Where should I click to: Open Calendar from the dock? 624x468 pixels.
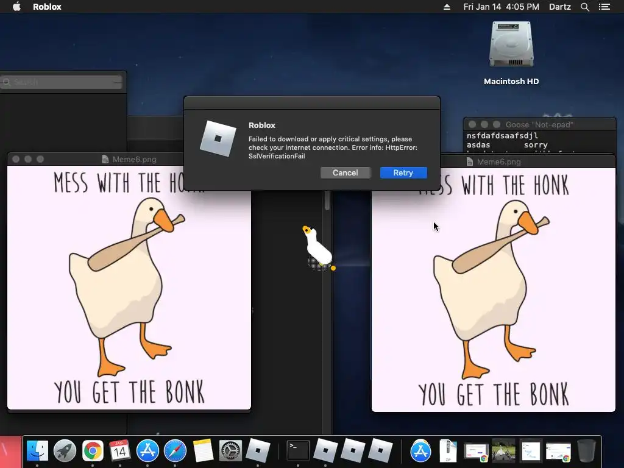tap(120, 451)
